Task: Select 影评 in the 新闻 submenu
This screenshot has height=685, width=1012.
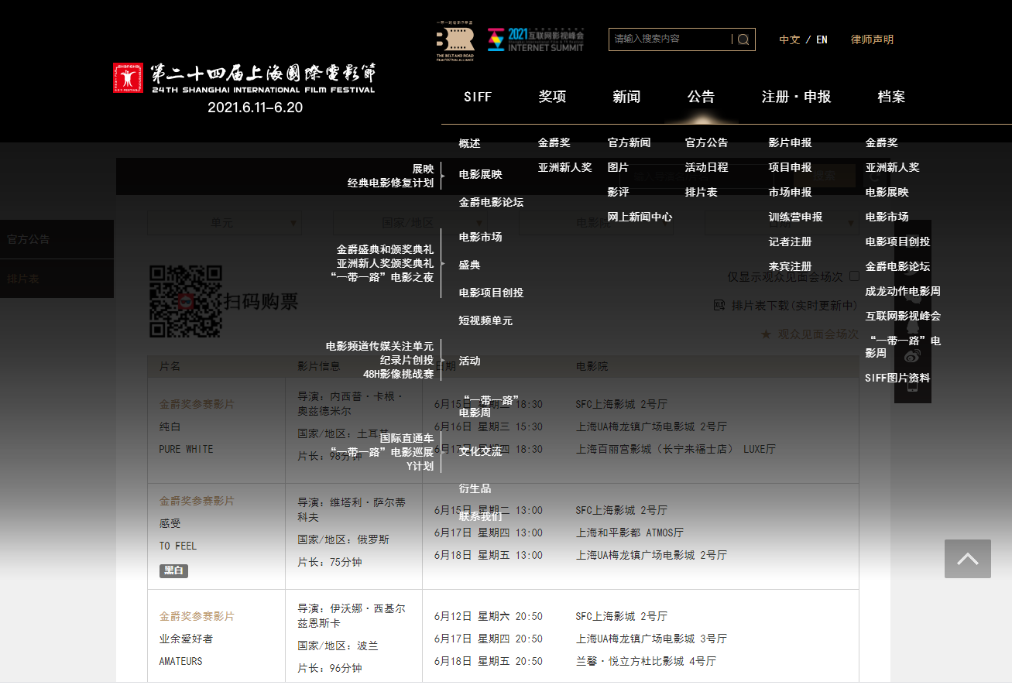Action: pyautogui.click(x=618, y=192)
